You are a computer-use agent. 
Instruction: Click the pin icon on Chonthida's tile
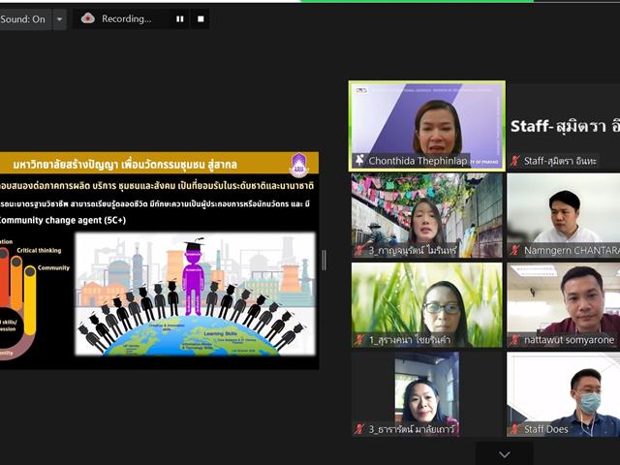tap(359, 160)
